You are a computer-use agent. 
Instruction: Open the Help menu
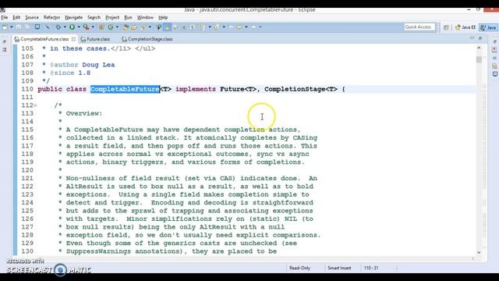163,17
